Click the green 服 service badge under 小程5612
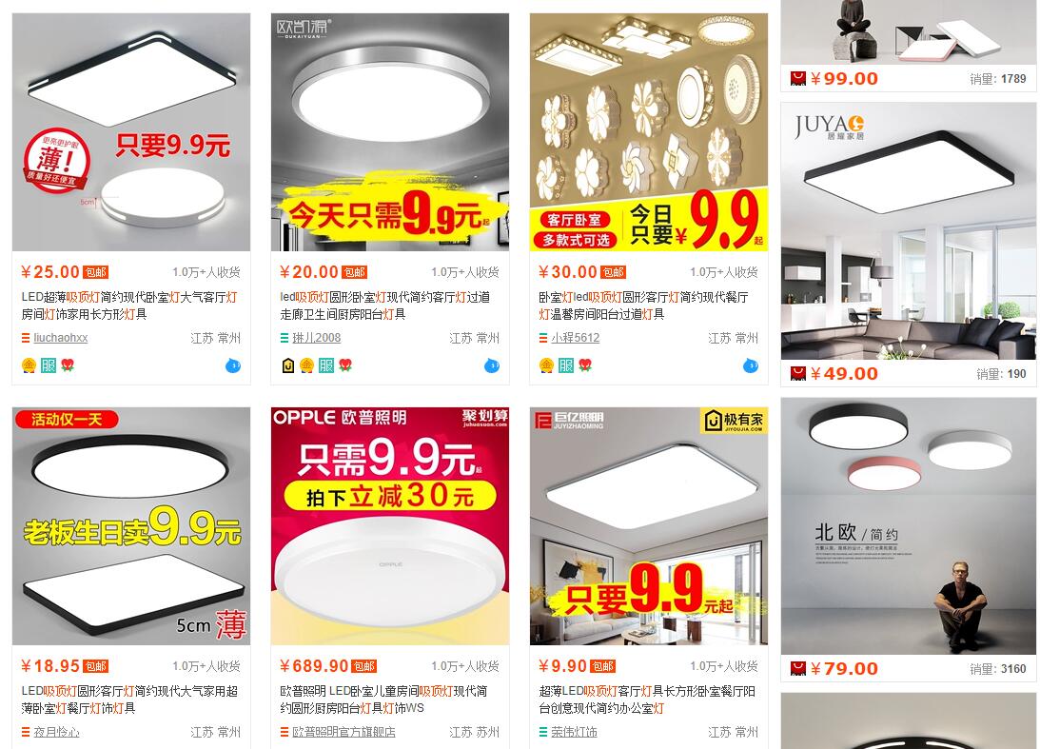 click(x=566, y=365)
